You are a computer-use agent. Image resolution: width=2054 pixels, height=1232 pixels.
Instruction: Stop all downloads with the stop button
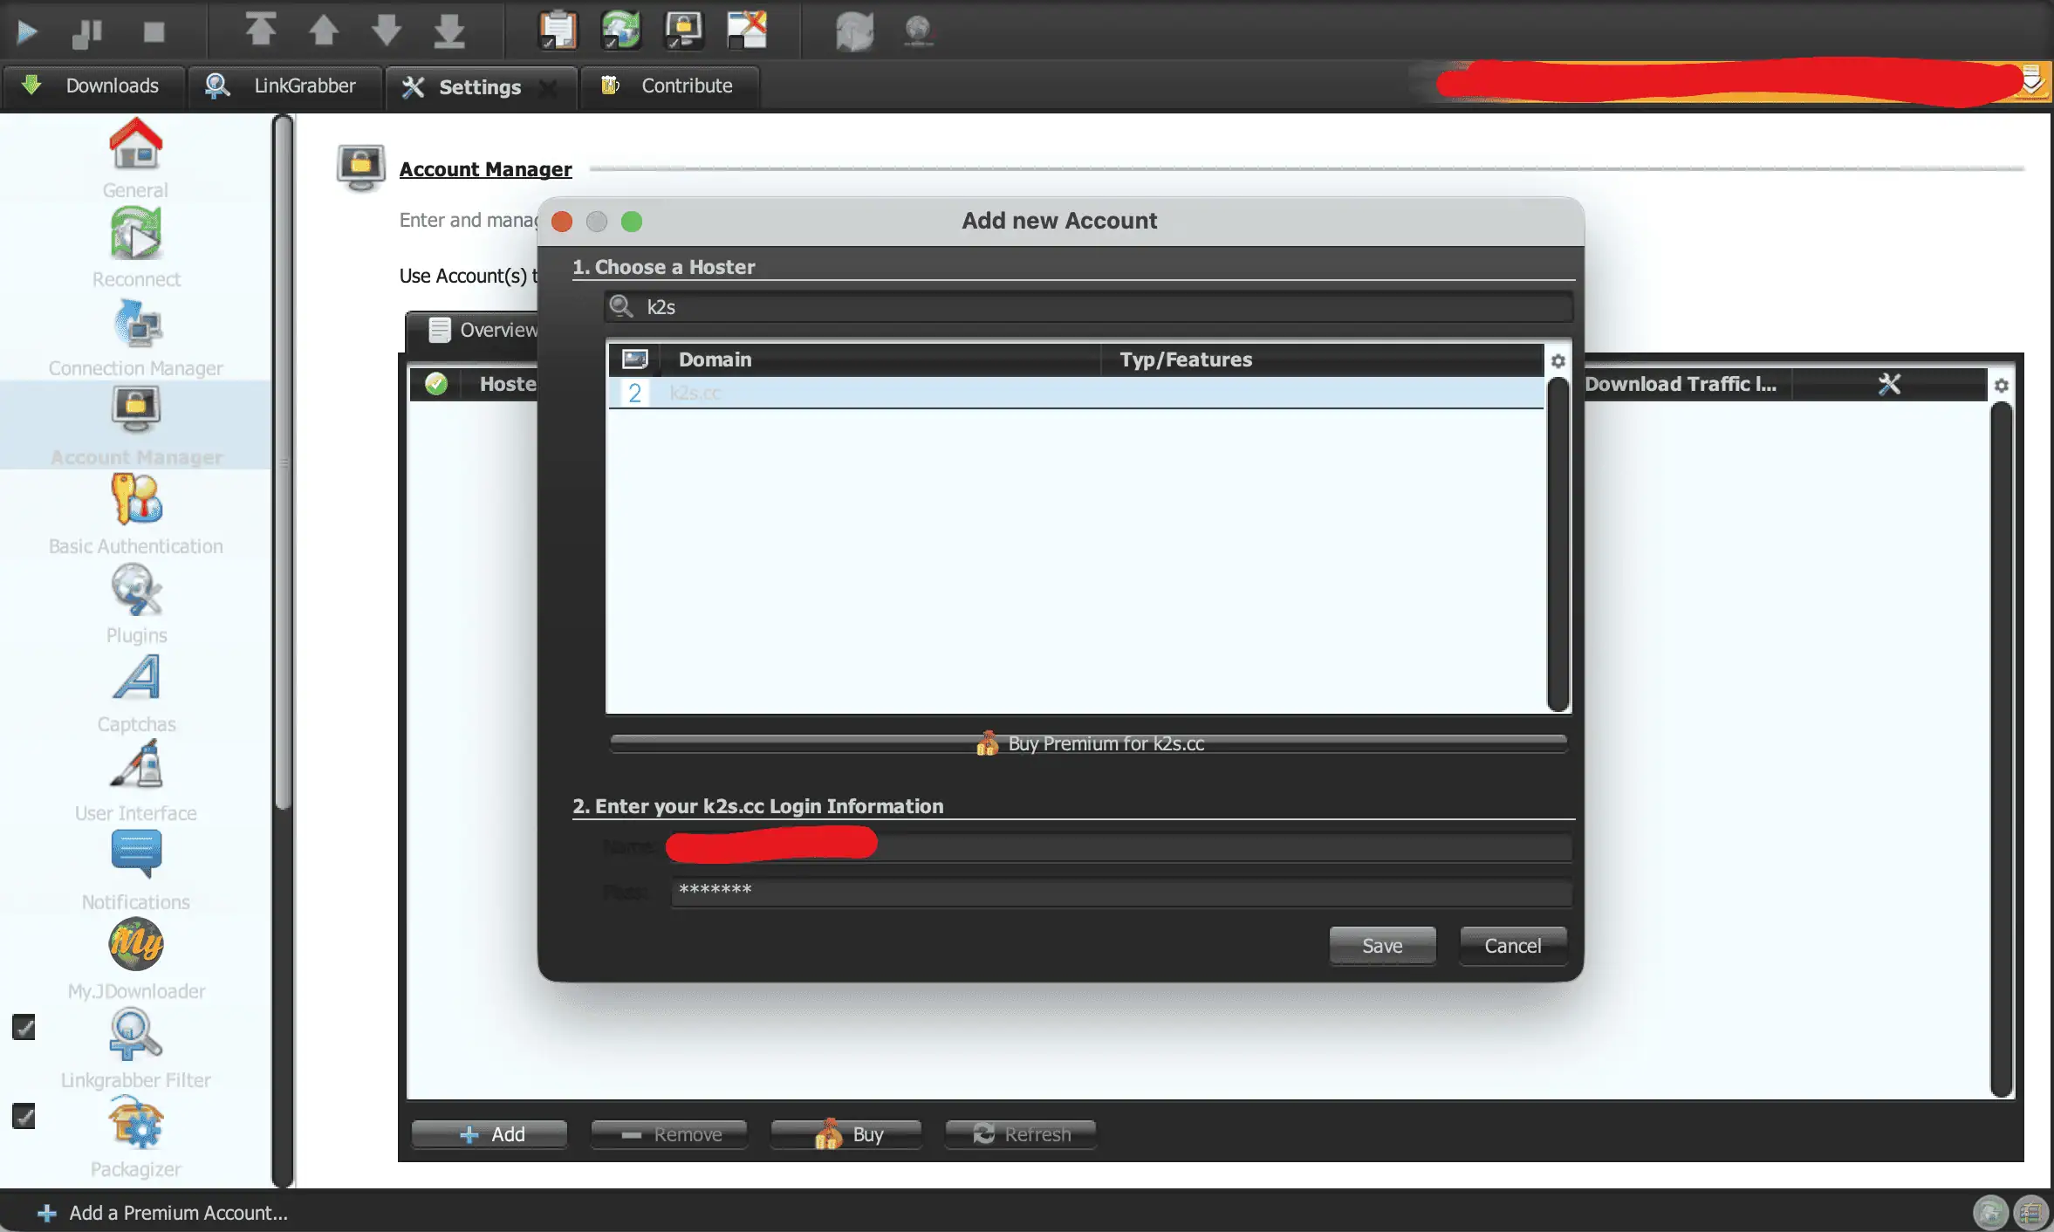click(154, 32)
